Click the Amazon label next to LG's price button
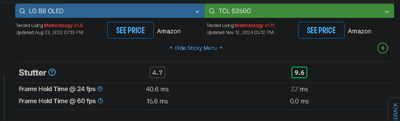 pyautogui.click(x=169, y=31)
